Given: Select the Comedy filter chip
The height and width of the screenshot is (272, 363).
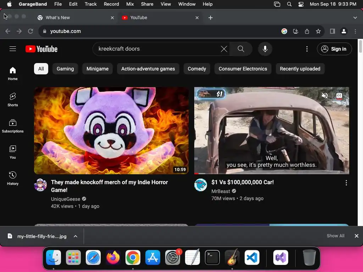Looking at the screenshot, I should [197, 69].
